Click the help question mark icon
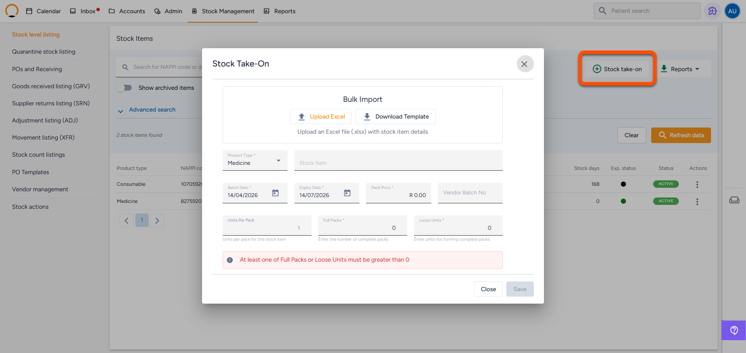The height and width of the screenshot is (353, 746). point(734,330)
